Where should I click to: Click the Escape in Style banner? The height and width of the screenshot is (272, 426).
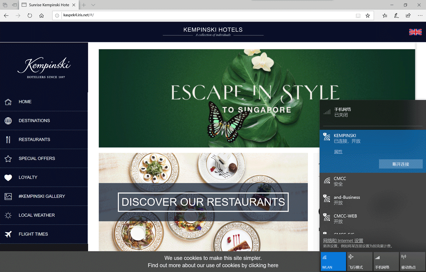click(257, 98)
